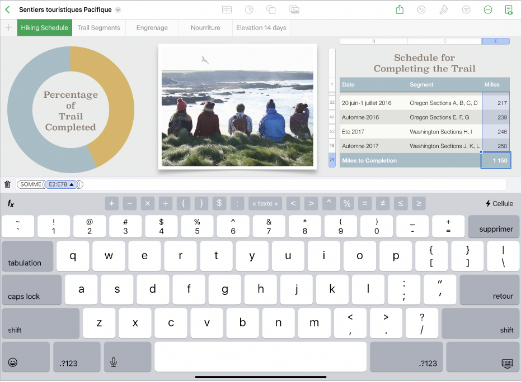Switch to the Trail Segments tab

pos(98,28)
